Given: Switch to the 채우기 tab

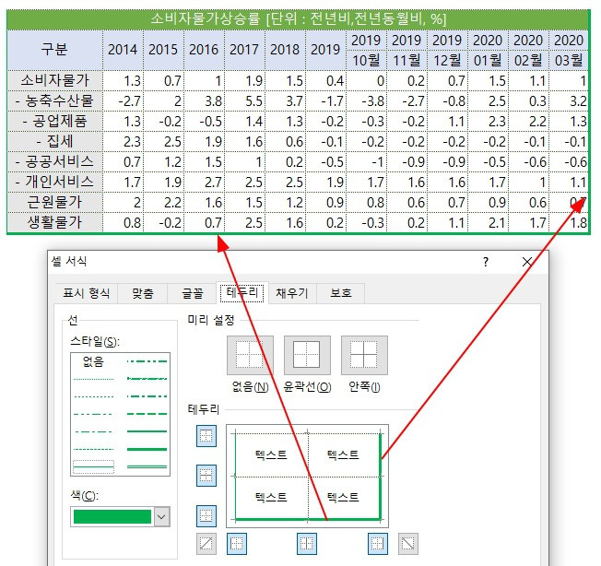Looking at the screenshot, I should pos(292,293).
